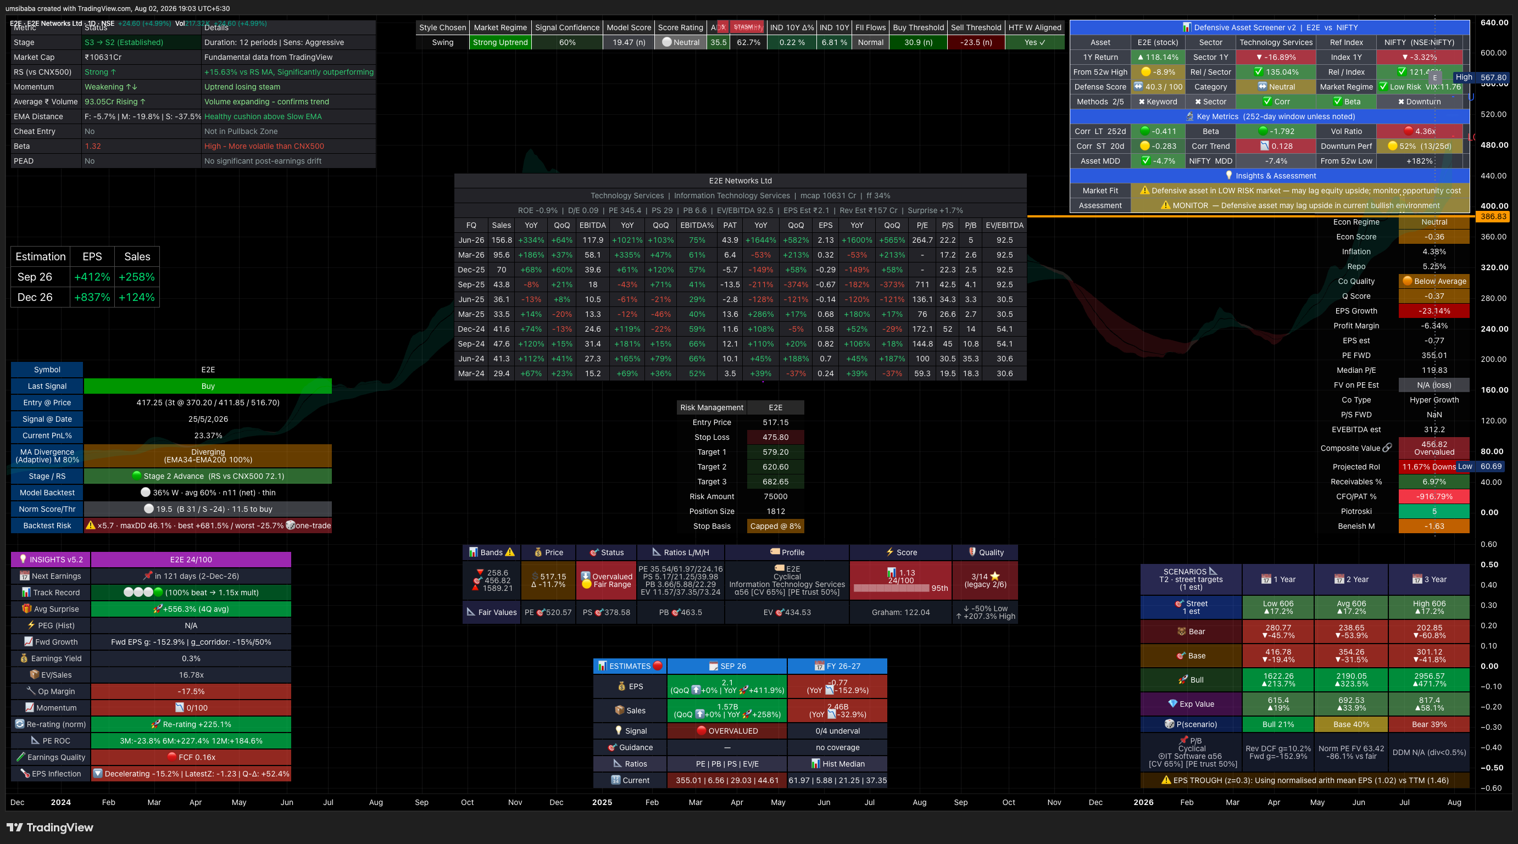Viewport: 1518px width, 844px height.
Task: Select the lightbulb icon beside Signal in ESTIMATES
Action: coord(618,731)
